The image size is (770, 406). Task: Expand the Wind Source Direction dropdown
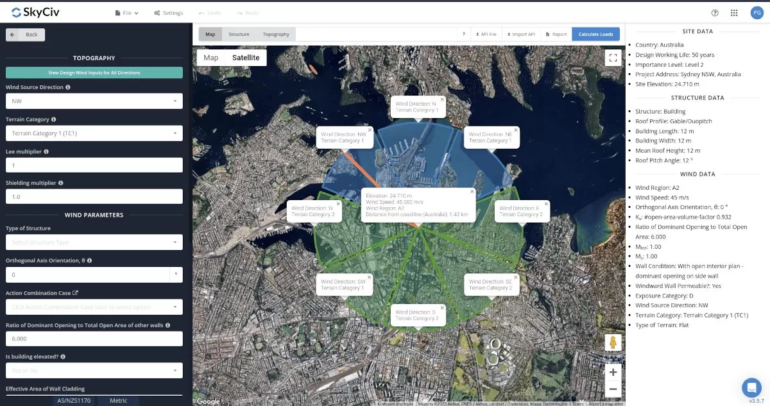click(94, 101)
